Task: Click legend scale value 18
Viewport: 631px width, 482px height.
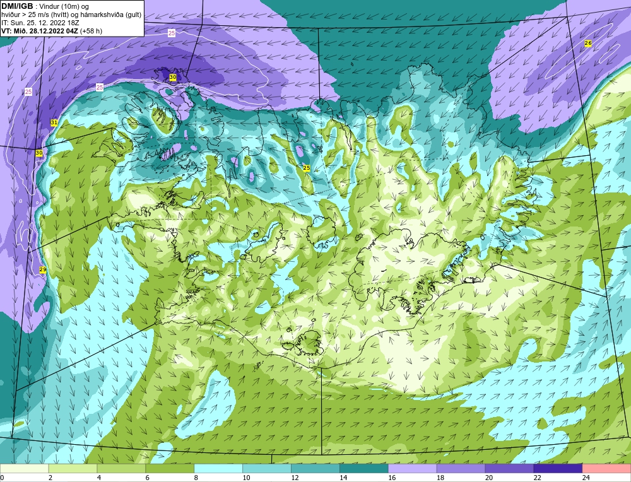Action: (x=440, y=478)
